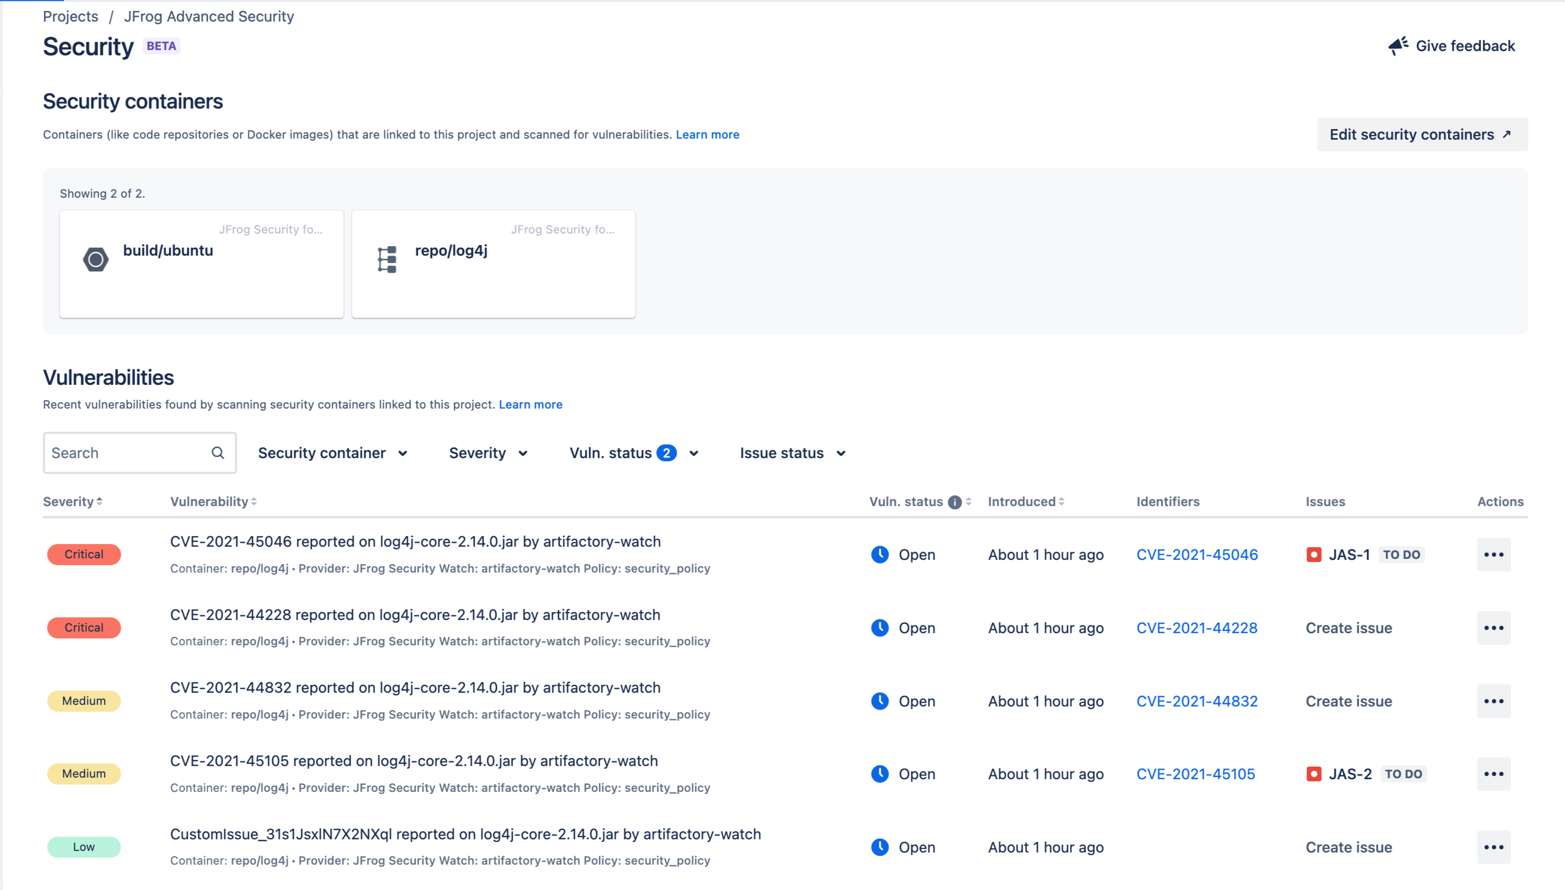The image size is (1565, 890).
Task: Click the info icon beside Vuln. status column
Action: tap(954, 501)
